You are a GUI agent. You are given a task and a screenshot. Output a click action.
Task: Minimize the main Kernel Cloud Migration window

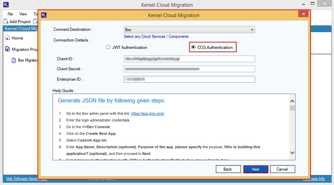(x=303, y=4)
